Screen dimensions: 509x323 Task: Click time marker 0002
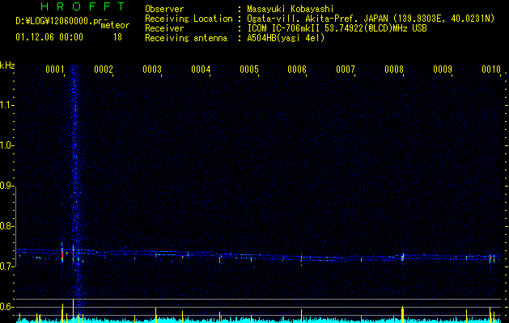coord(104,69)
